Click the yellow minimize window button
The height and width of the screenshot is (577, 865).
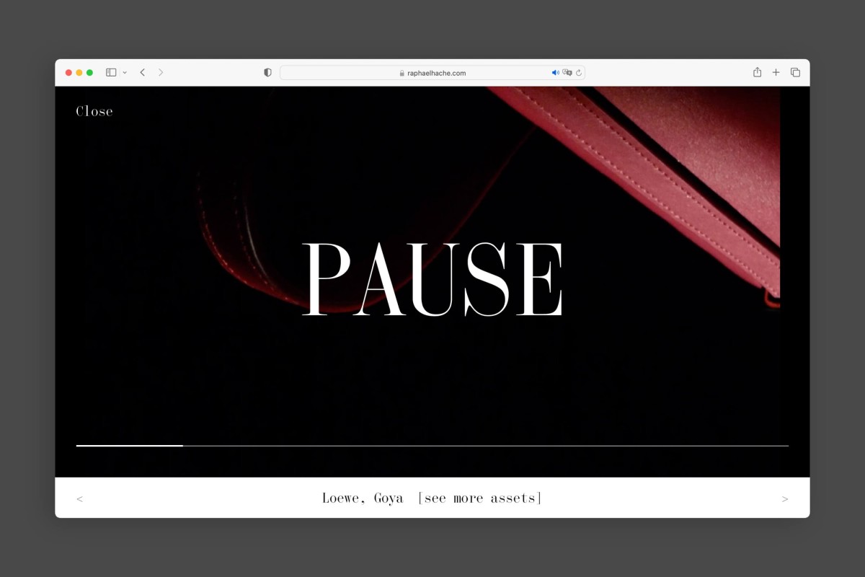tap(79, 73)
